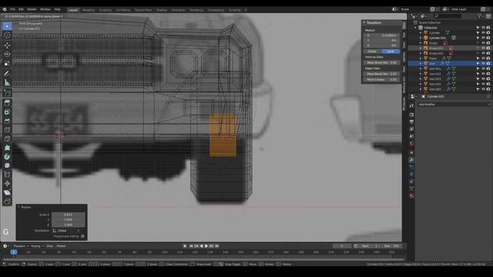Jump to the last frame
Viewport: 493px width, 277px height.
(216, 246)
